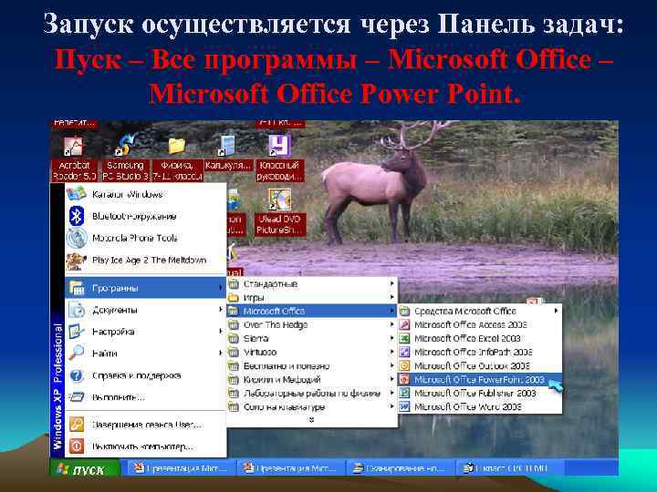The width and height of the screenshot is (657, 492).
Task: Click the Настройка icon in Start menu
Action: [77, 332]
